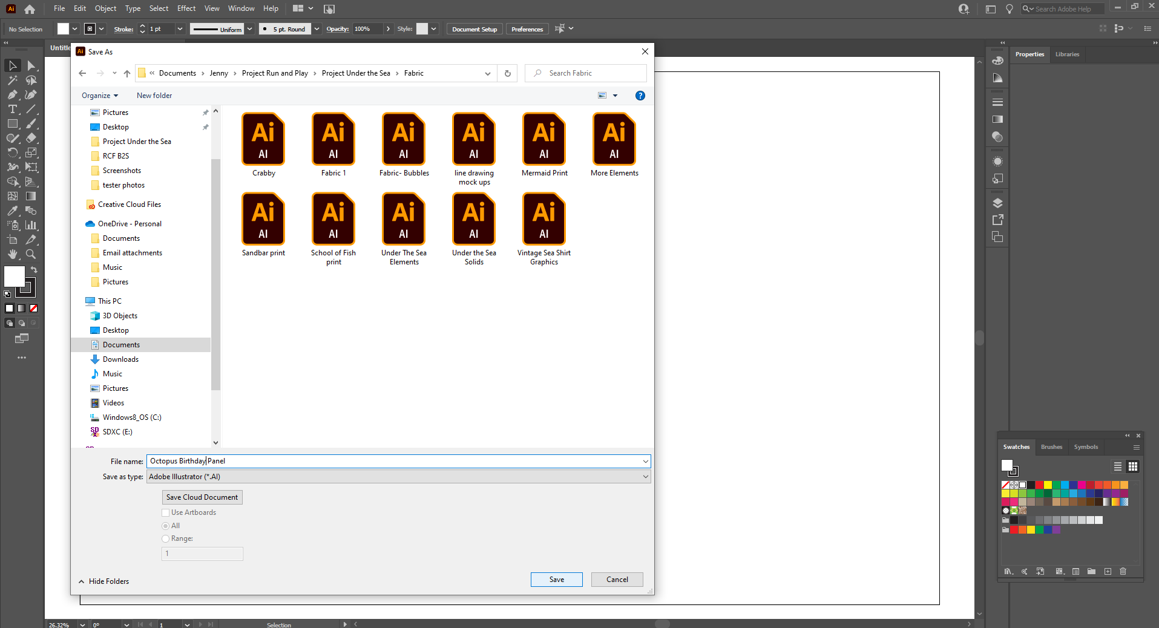
Task: Open the Window menu
Action: 241,8
